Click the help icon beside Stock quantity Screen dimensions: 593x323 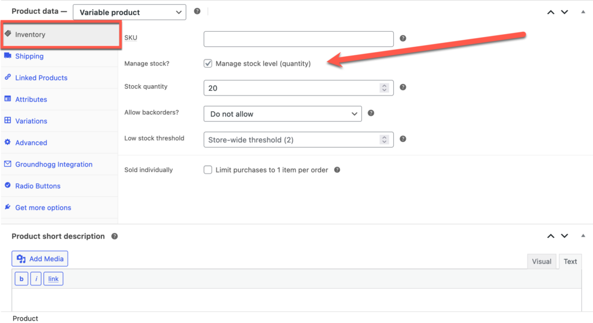pyautogui.click(x=403, y=87)
